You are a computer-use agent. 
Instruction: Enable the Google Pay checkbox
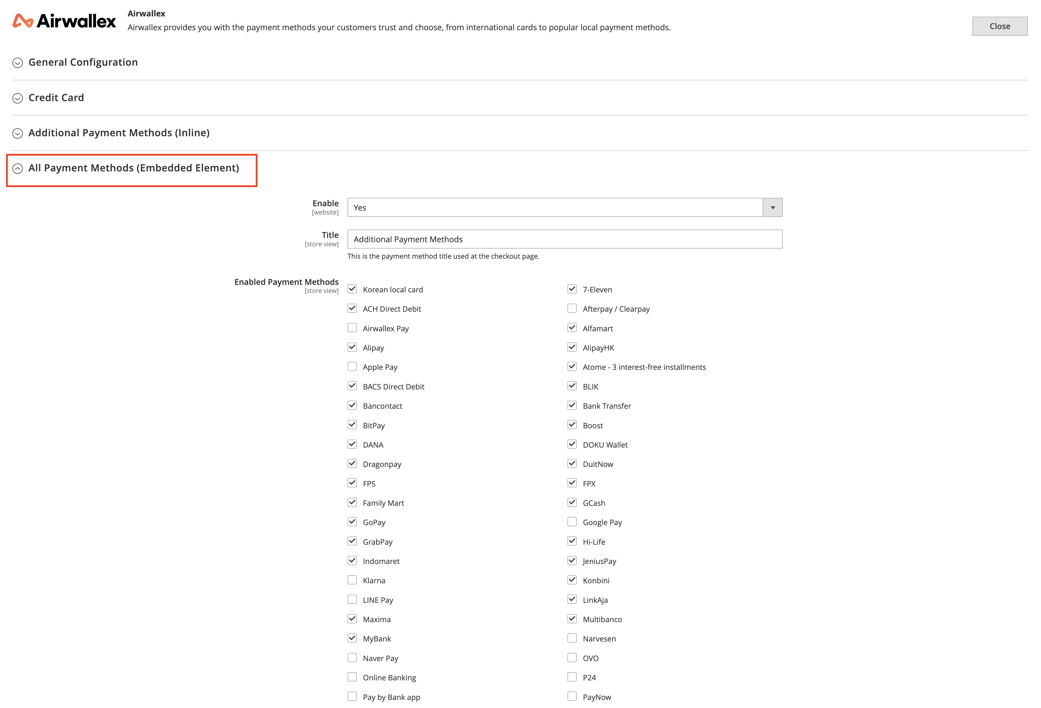coord(572,522)
